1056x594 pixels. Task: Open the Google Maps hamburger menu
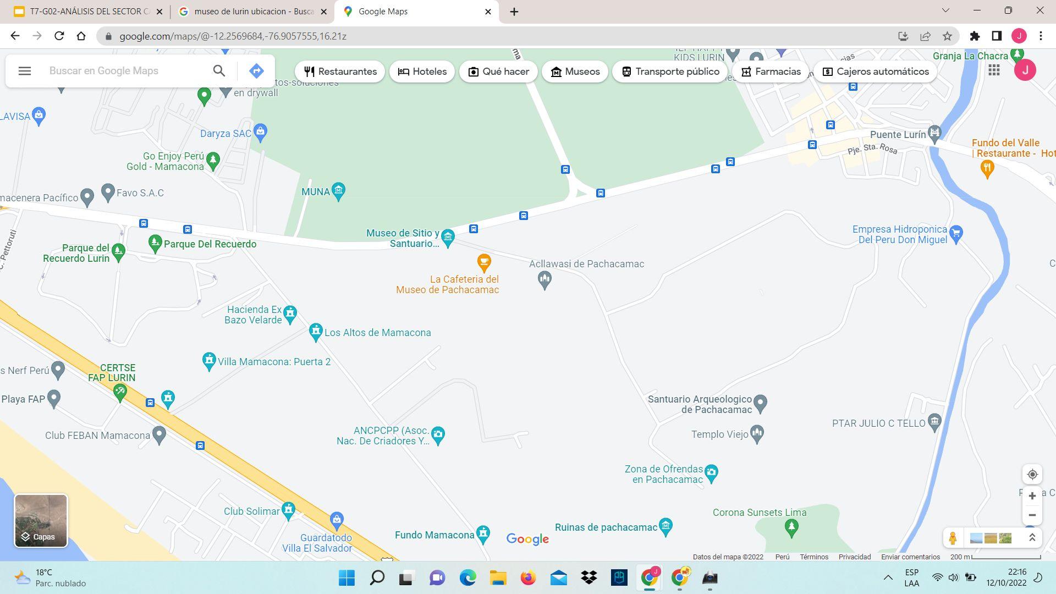(x=25, y=71)
